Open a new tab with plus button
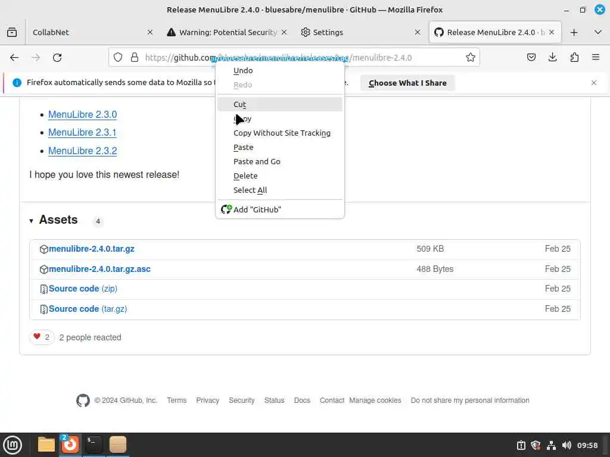 (x=574, y=32)
